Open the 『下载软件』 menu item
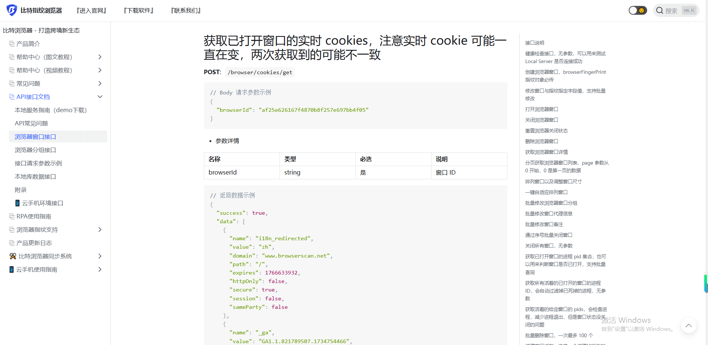The height and width of the screenshot is (345, 708). (139, 10)
